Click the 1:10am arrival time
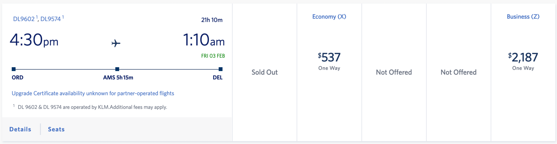The height and width of the screenshot is (144, 557). coord(204,40)
